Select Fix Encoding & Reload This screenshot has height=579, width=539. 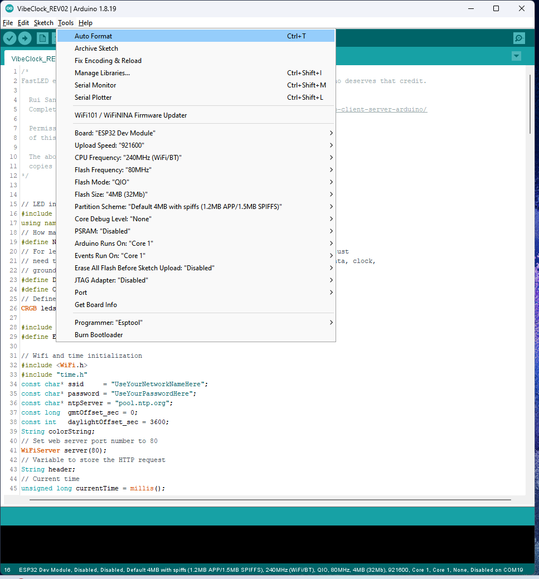196,61
